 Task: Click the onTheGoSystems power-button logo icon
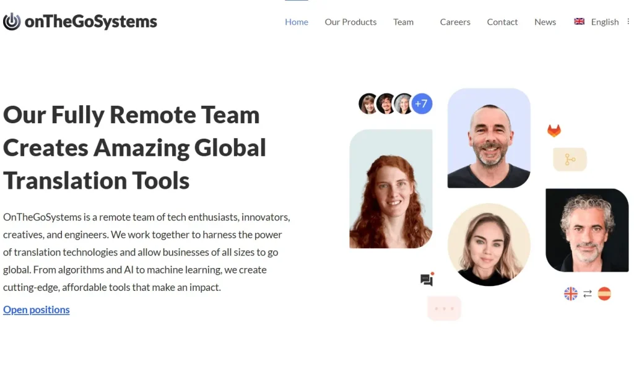coord(11,21)
